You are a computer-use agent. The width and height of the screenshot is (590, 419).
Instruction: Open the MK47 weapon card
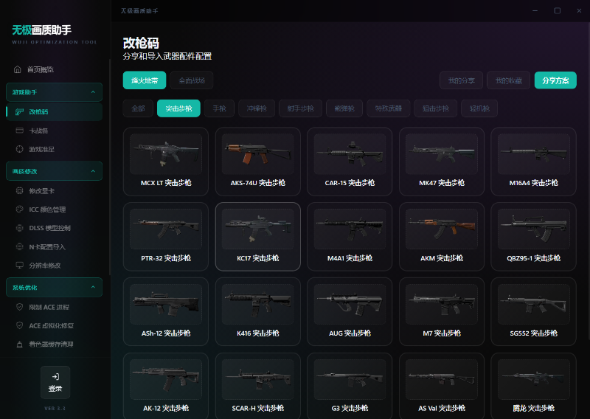point(442,162)
